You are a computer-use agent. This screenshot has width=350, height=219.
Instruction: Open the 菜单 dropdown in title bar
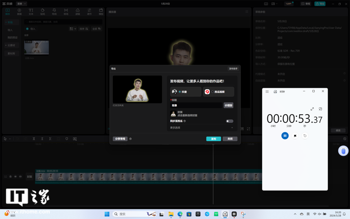click(x=21, y=4)
